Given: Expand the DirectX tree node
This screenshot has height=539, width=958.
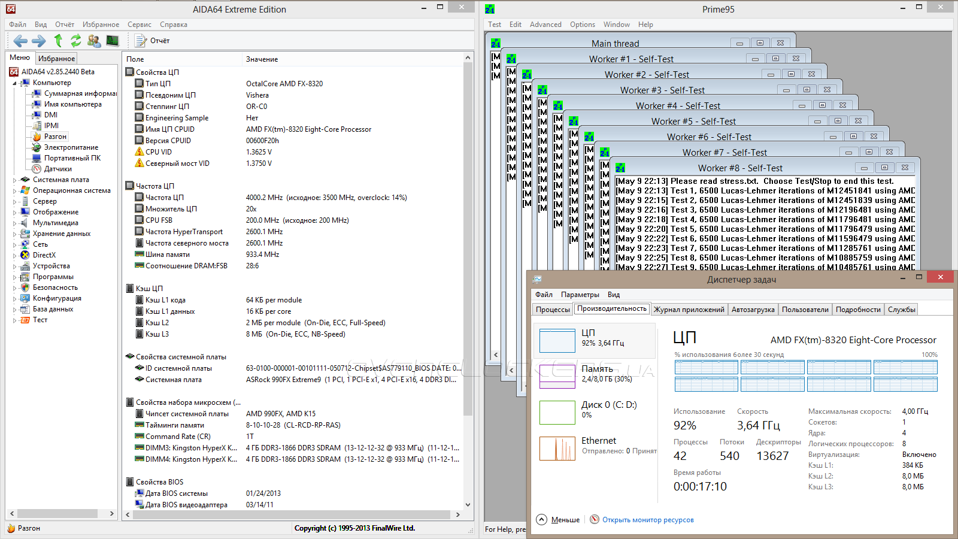Looking at the screenshot, I should point(14,255).
